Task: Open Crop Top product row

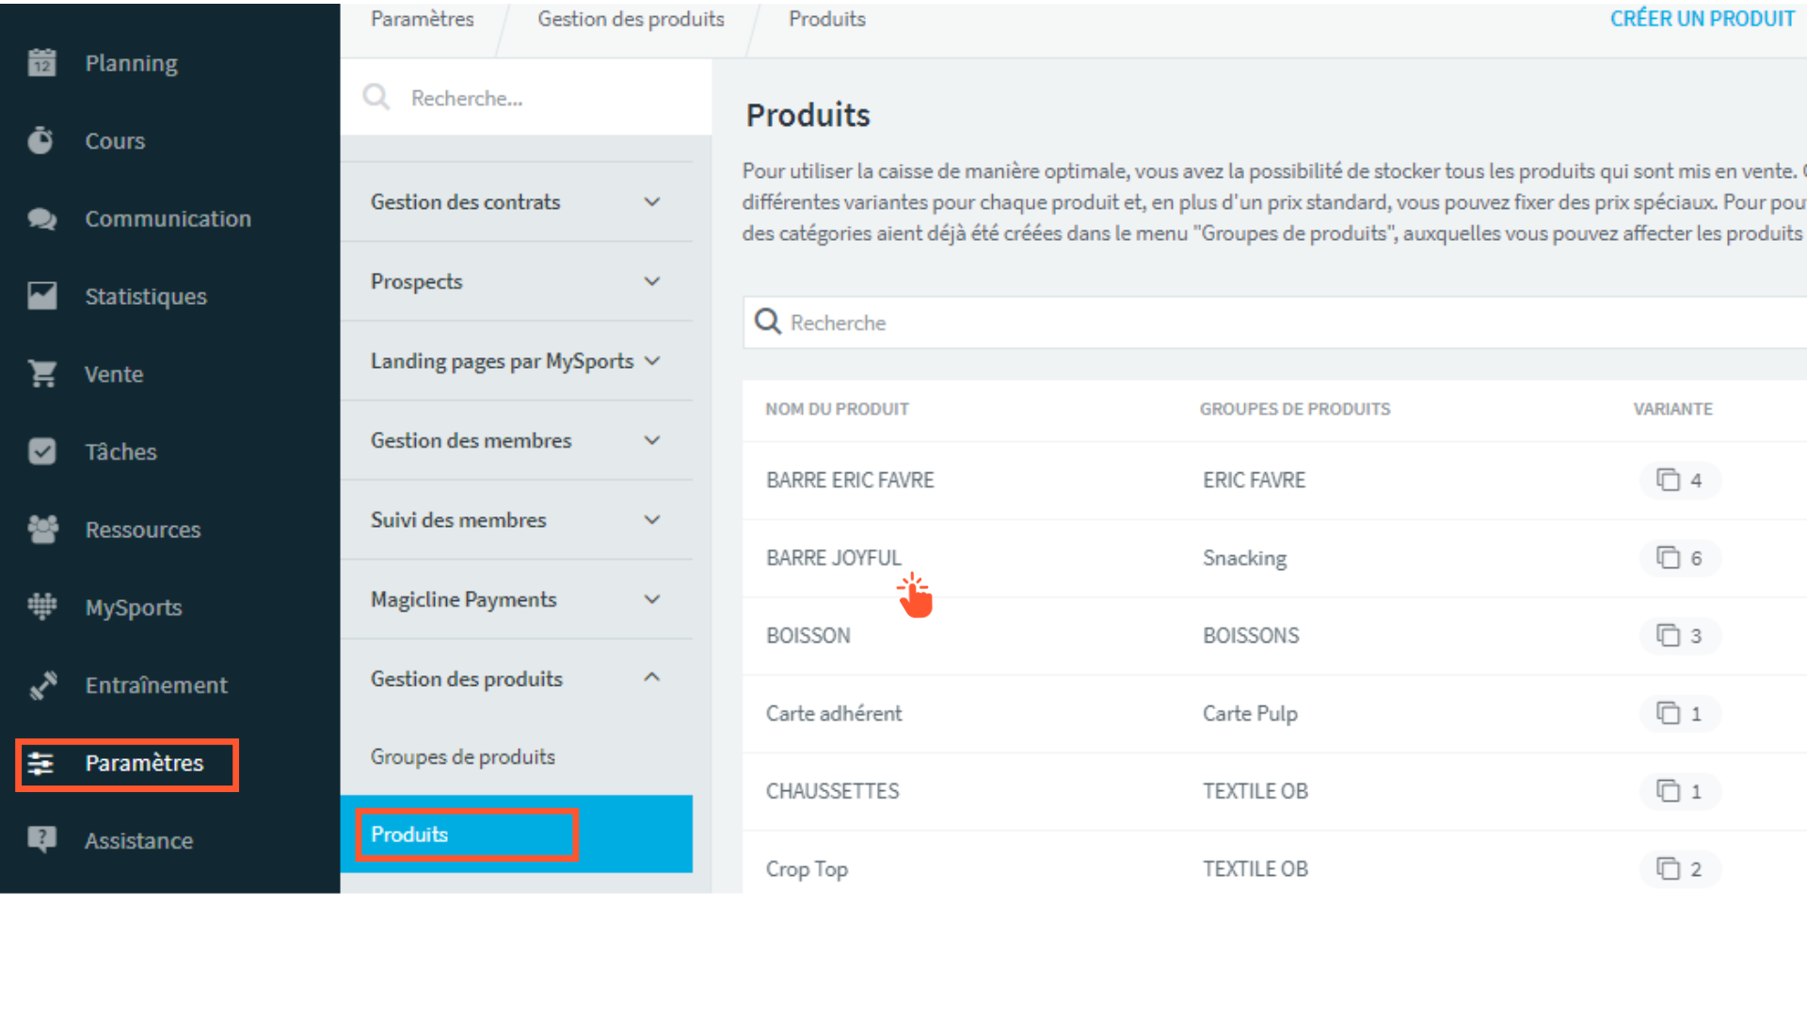Action: click(x=1274, y=863)
